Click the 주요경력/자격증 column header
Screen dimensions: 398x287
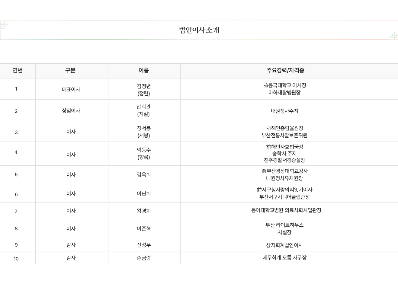[285, 70]
